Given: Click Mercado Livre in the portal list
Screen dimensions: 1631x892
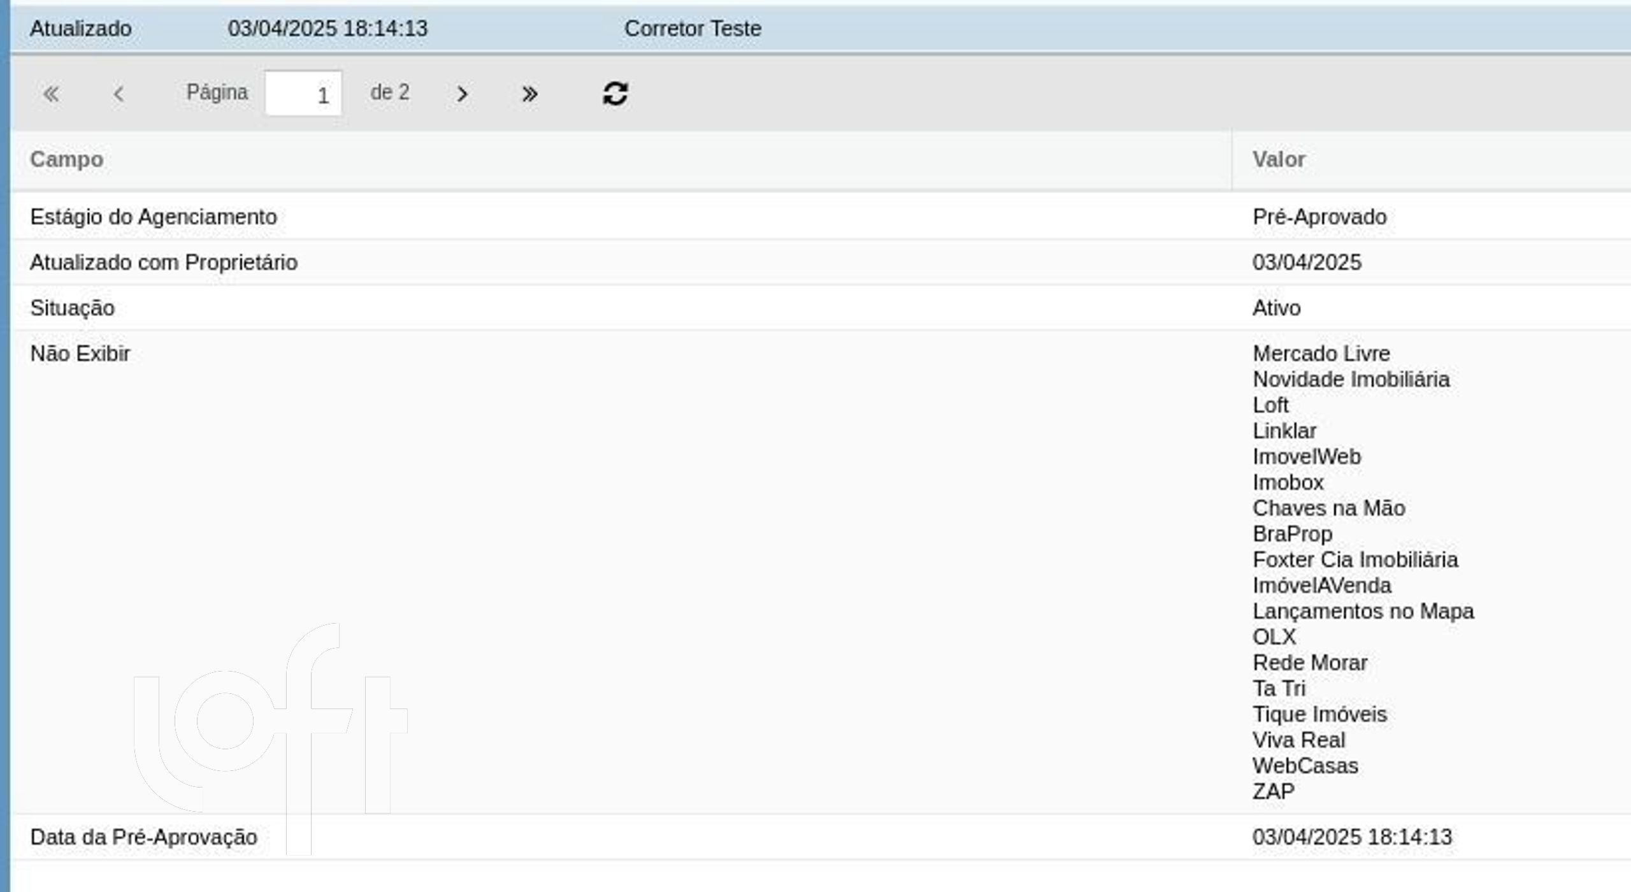Looking at the screenshot, I should point(1321,354).
